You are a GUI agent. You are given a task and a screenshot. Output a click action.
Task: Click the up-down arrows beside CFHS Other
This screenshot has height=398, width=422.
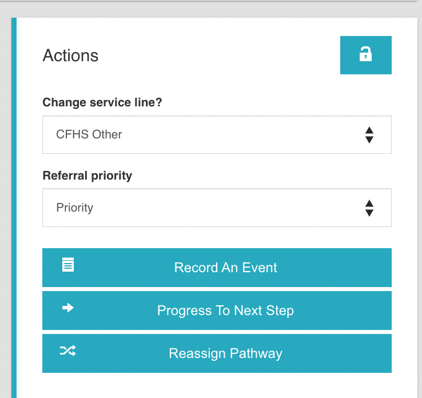tap(369, 135)
